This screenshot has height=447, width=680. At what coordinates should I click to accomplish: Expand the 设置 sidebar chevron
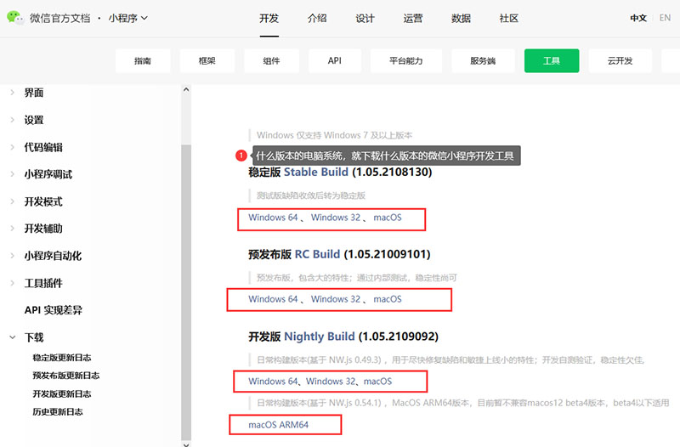tap(12, 120)
